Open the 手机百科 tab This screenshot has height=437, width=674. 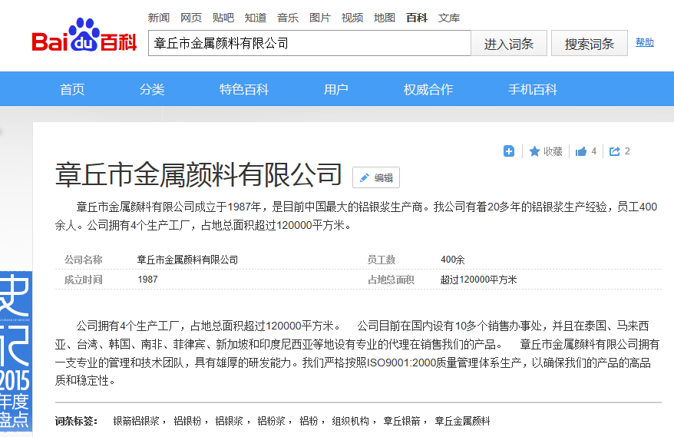tap(533, 89)
